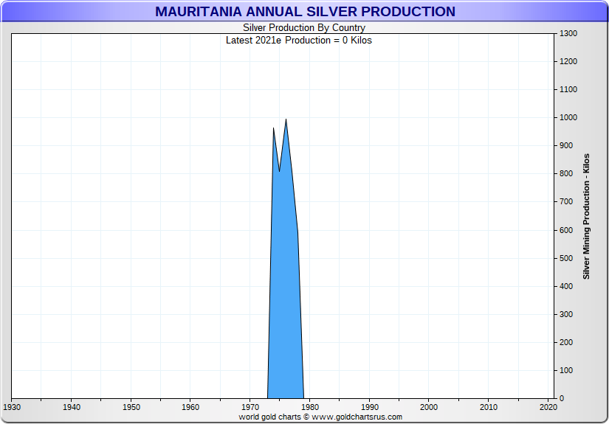Click the 500 y-axis value label
609x424 pixels.
click(565, 259)
